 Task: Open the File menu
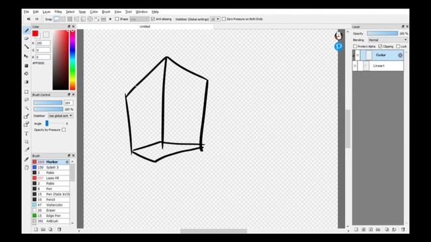(x=26, y=12)
